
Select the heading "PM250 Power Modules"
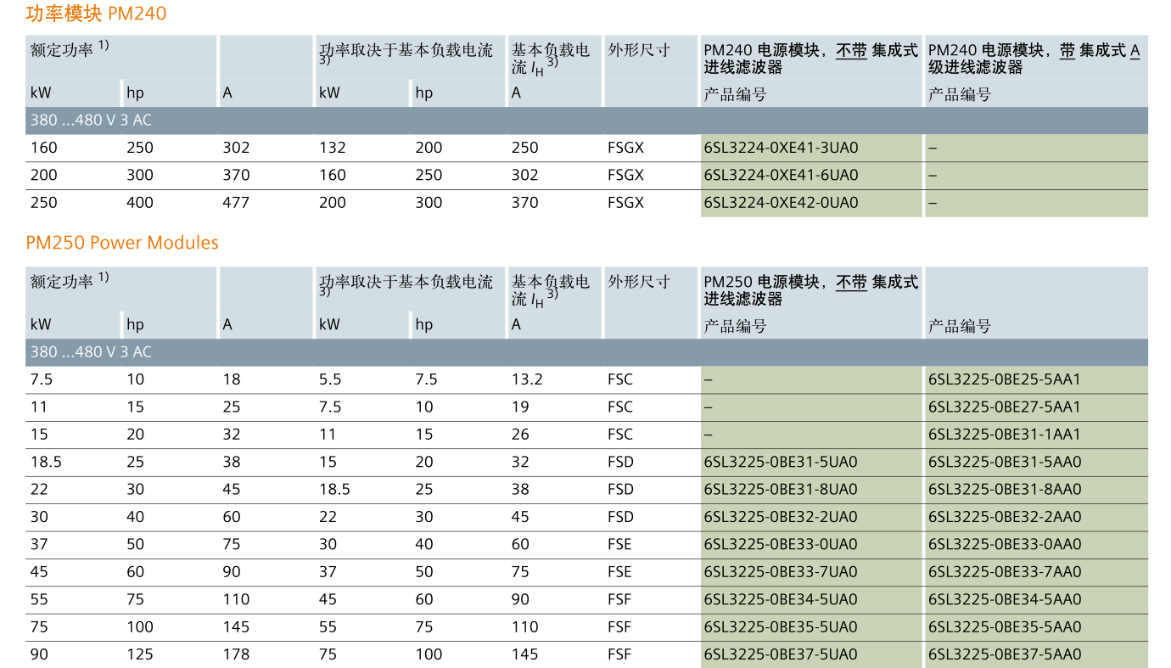(x=122, y=243)
